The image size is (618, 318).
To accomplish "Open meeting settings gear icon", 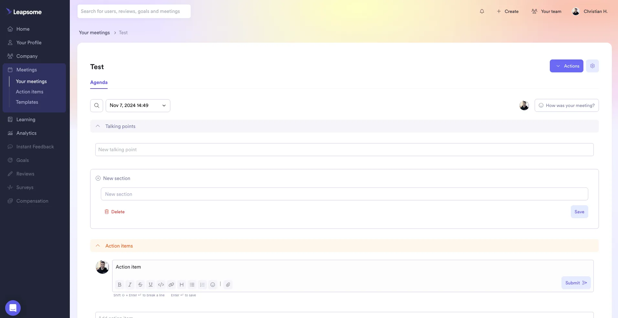I will (x=592, y=66).
